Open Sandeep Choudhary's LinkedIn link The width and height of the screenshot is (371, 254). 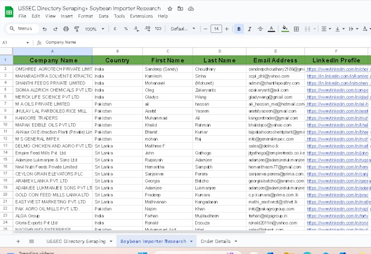click(x=337, y=69)
